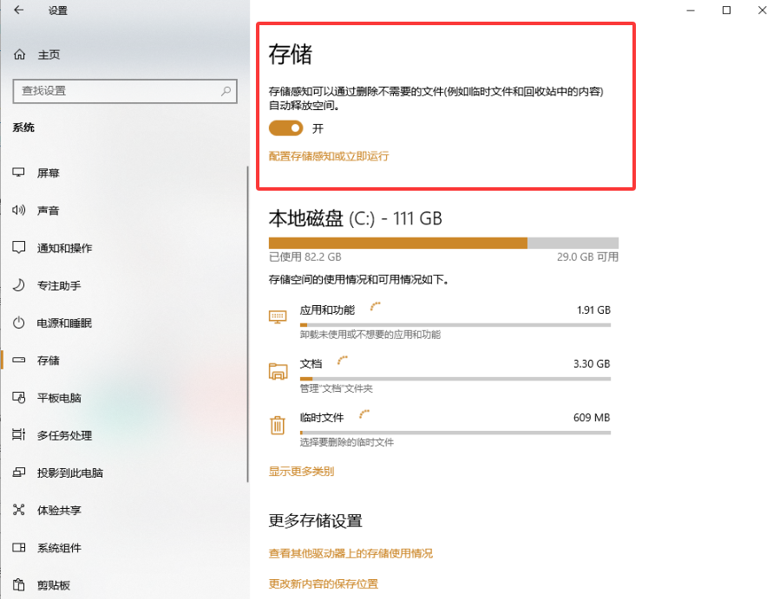The height and width of the screenshot is (599, 773).
Task: Turn off the 存储感知 storage sense toggle
Action: pos(286,127)
